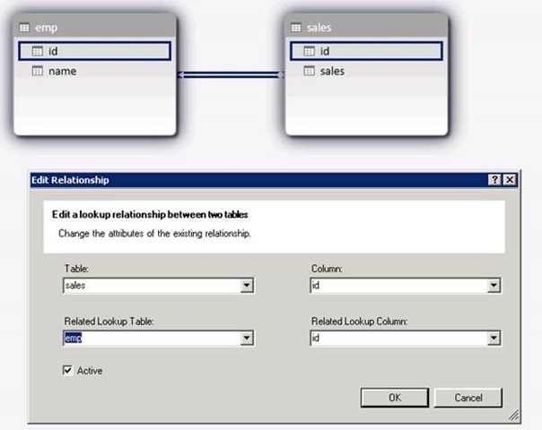Click the id column icon in emp table

coord(38,51)
